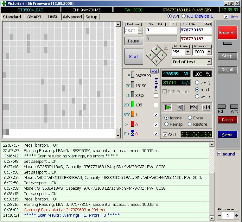This screenshot has width=242, height=222.
Task: Open the End of test dropdown
Action: (209, 62)
